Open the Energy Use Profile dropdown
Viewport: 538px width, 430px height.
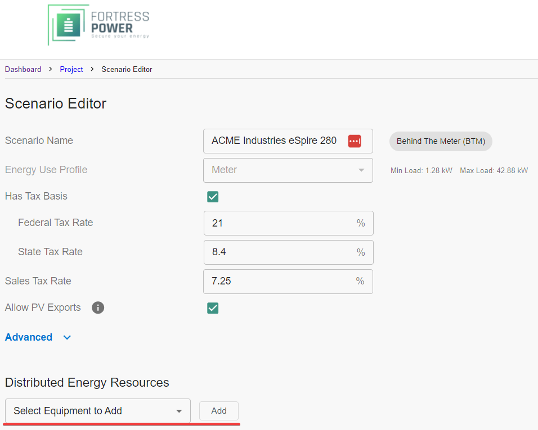[288, 170]
